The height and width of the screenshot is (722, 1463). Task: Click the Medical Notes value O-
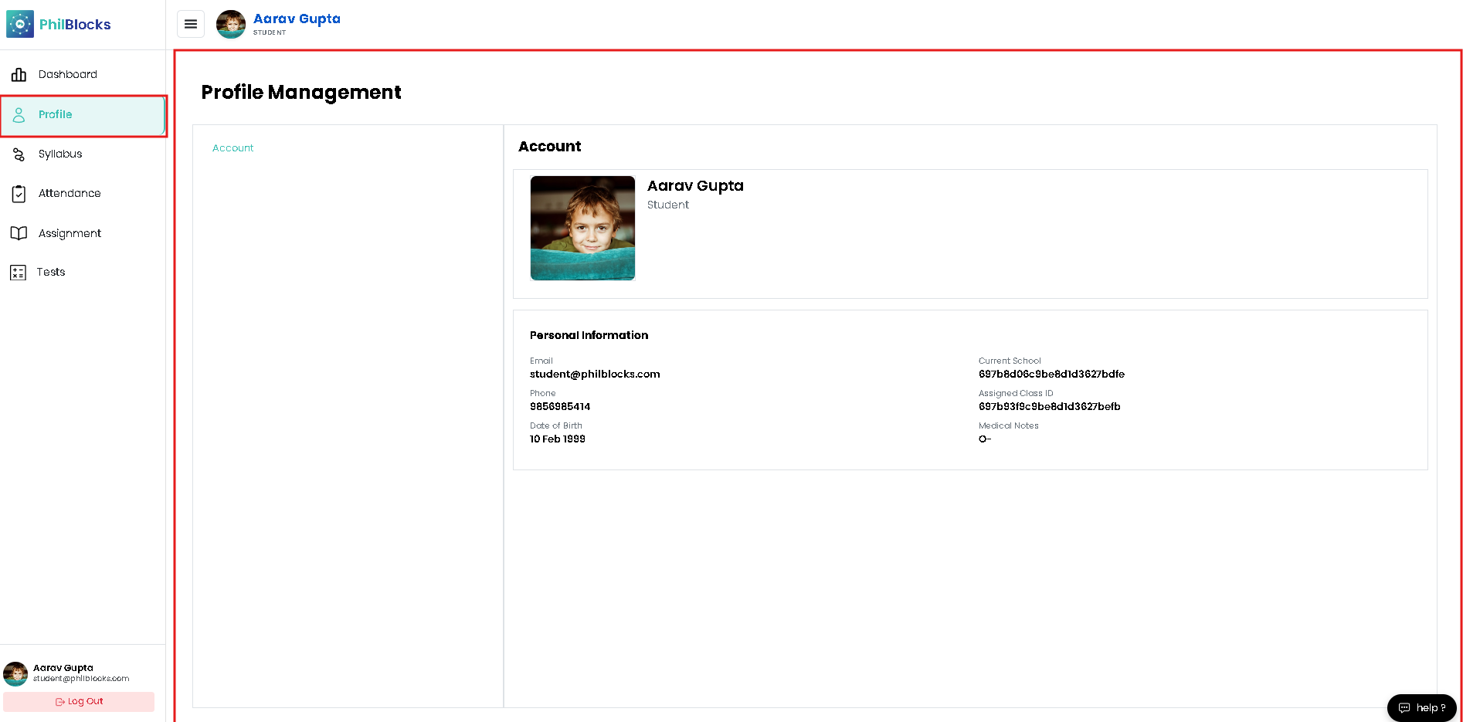pyautogui.click(x=985, y=439)
